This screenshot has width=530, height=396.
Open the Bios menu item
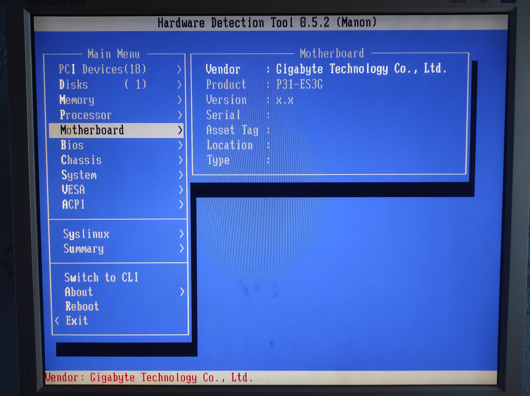point(72,145)
